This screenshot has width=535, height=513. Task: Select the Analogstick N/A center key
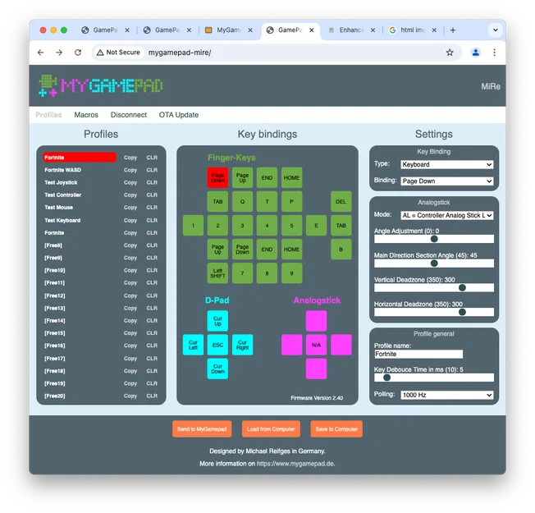click(x=316, y=345)
